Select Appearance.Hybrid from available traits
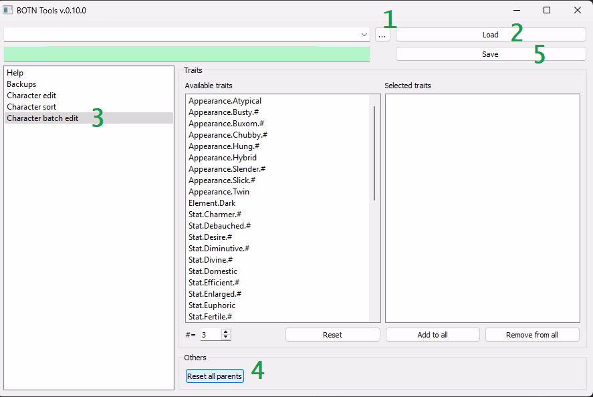 coord(222,158)
